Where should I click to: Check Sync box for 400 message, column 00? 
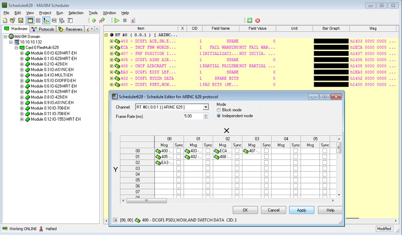179,151
